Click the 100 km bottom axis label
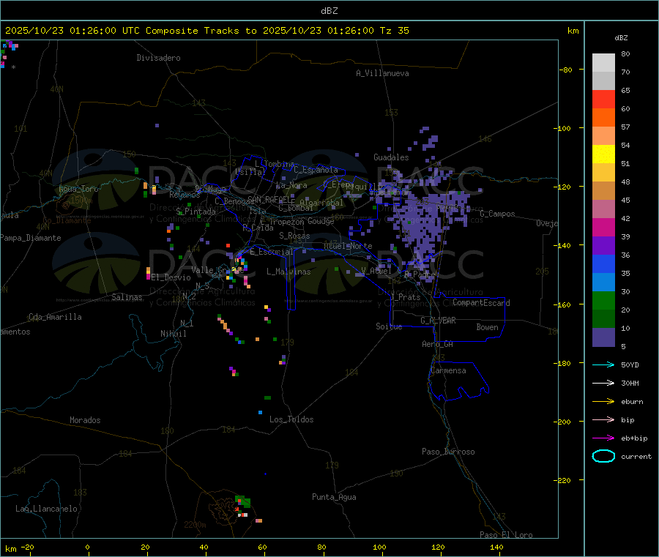This screenshot has width=659, height=557. pos(379,547)
